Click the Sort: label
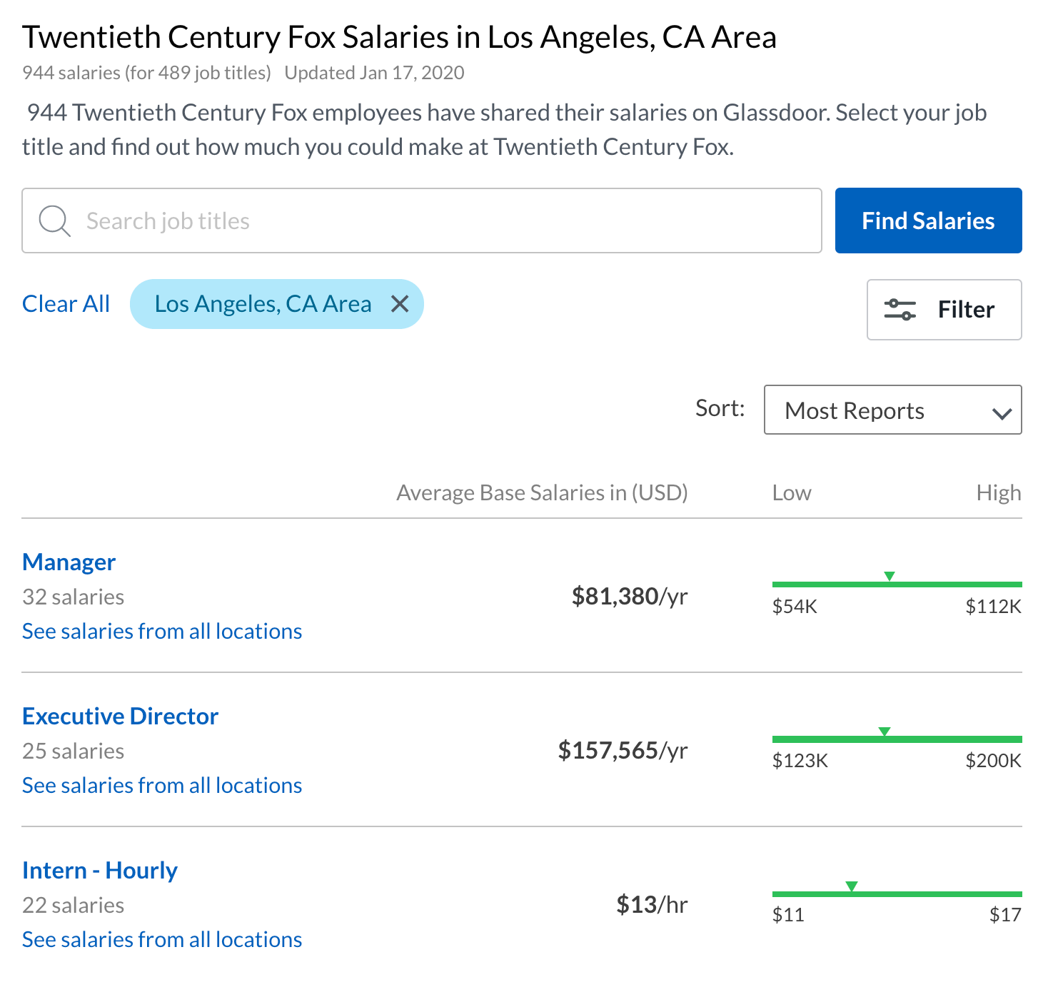This screenshot has height=992, width=1048. (720, 408)
